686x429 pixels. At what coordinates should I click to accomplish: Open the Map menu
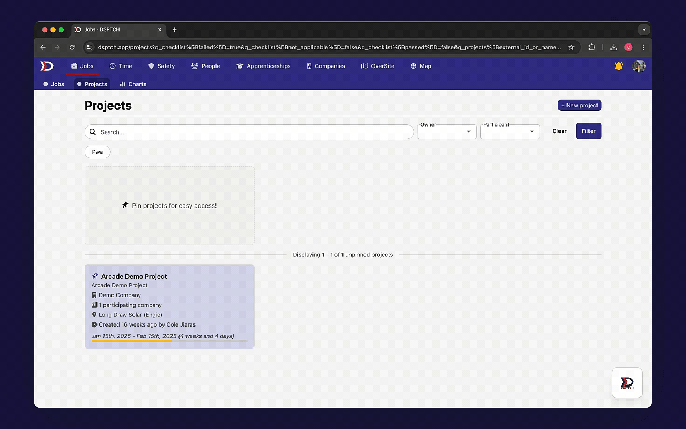click(421, 66)
